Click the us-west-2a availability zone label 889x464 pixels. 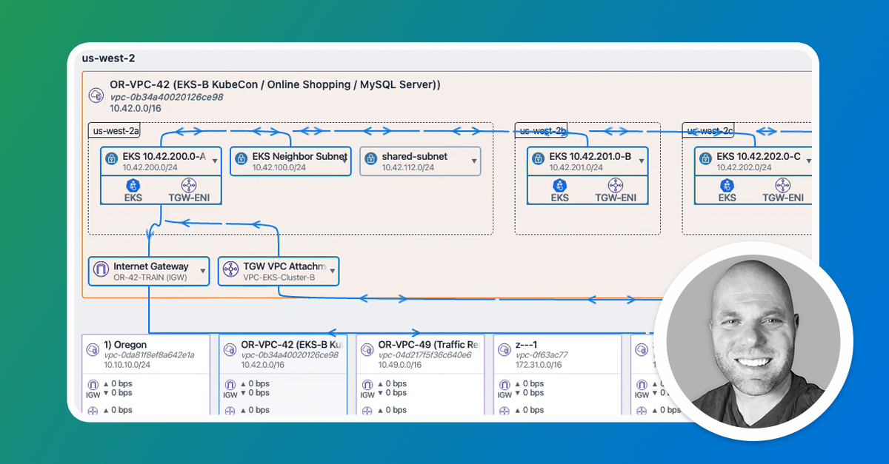116,131
